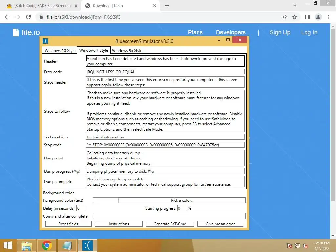Focus the Technical info field
Screen dimensions: 336x252
coord(165,137)
